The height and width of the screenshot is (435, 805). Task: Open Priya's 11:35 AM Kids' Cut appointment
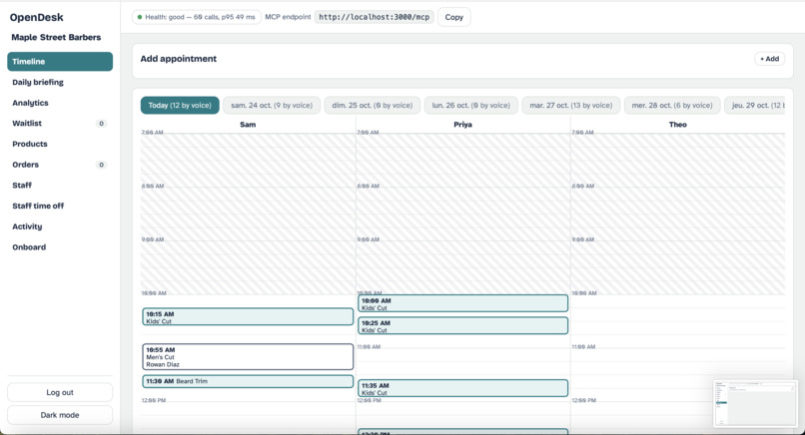[462, 388]
